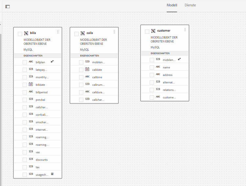Click the ABC type icon for calltime
This screenshot has height=186, width=246.
tap(87, 76)
